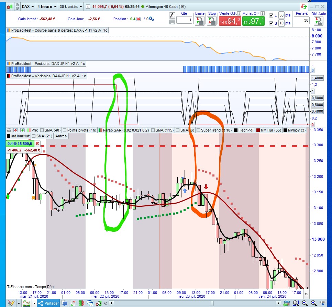Click the candlestick chart style icon
Image resolution: width=332 pixels, height=307 pixels.
click(10, 7)
